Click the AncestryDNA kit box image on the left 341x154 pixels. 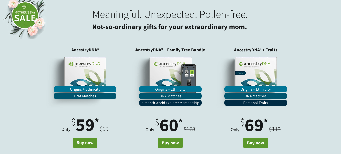click(x=85, y=72)
